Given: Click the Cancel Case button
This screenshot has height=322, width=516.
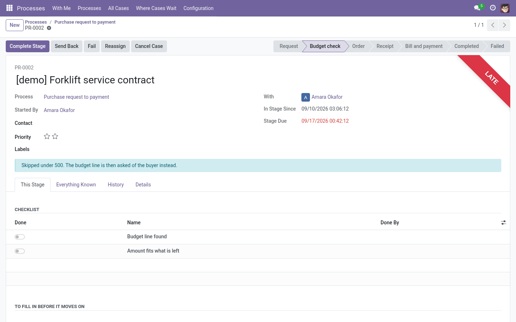Looking at the screenshot, I should pos(149,46).
